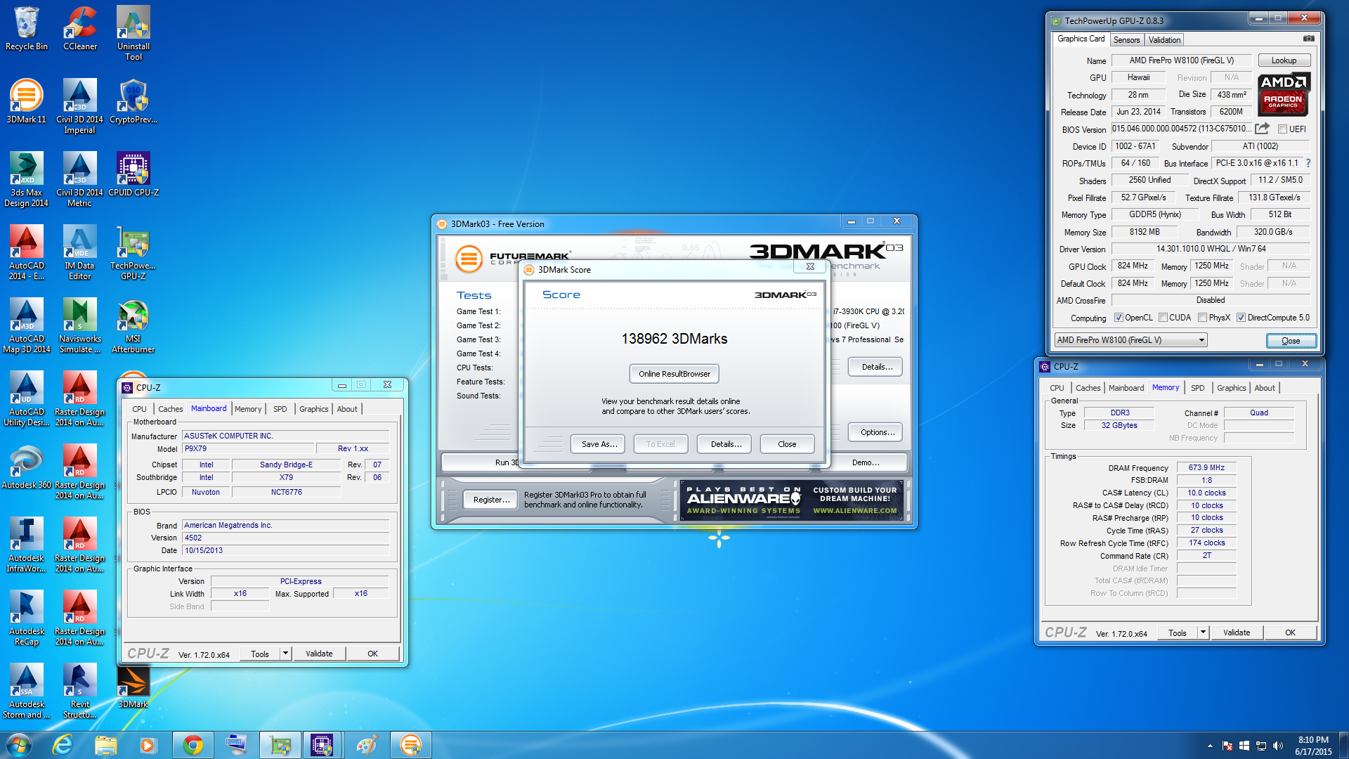Click Validate in the Mainboard CPU-Z window
The height and width of the screenshot is (759, 1349).
coord(319,654)
